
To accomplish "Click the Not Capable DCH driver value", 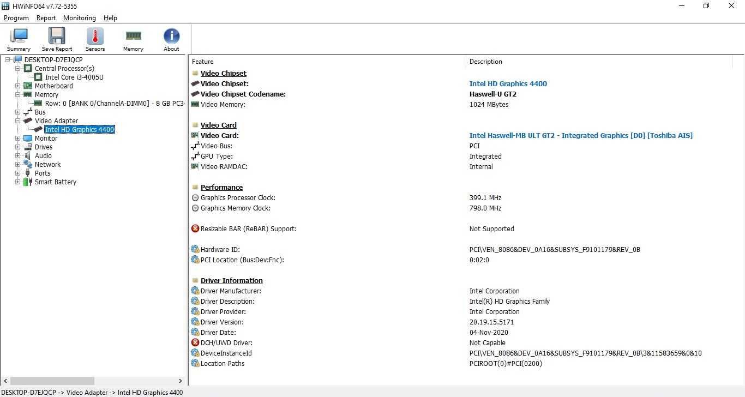I will click(x=487, y=342).
